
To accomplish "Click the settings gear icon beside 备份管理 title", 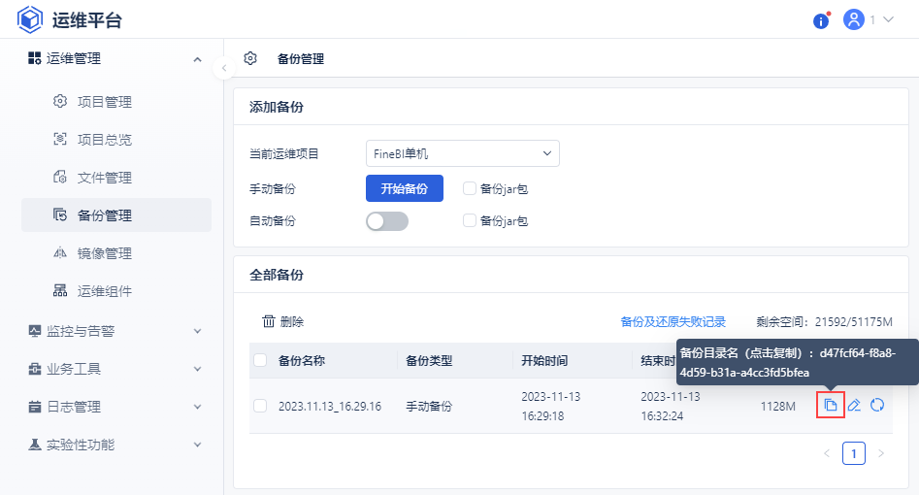I will pos(250,58).
